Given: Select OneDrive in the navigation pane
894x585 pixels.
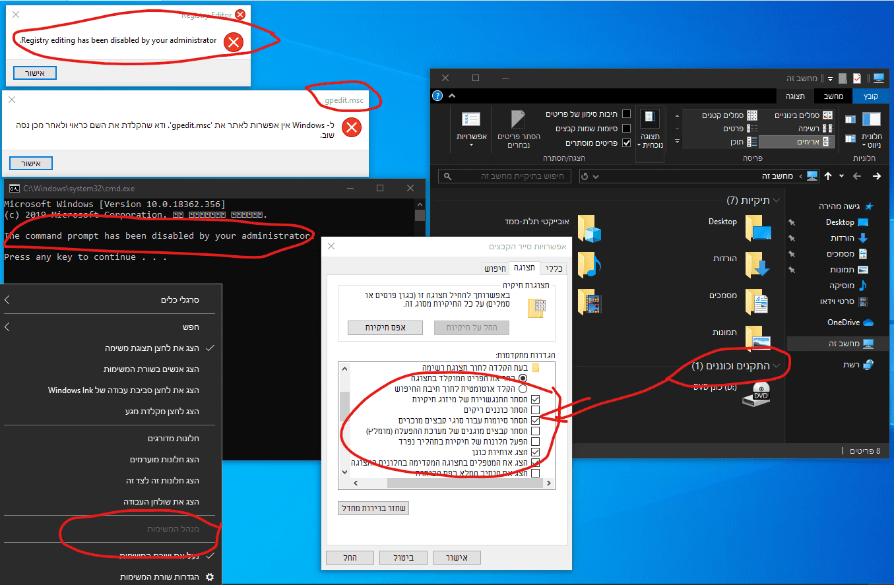Looking at the screenshot, I should 850,323.
